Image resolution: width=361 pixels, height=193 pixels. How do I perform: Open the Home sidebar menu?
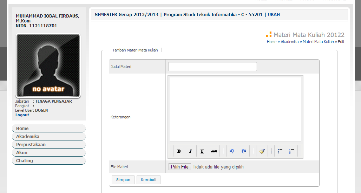[48, 129]
